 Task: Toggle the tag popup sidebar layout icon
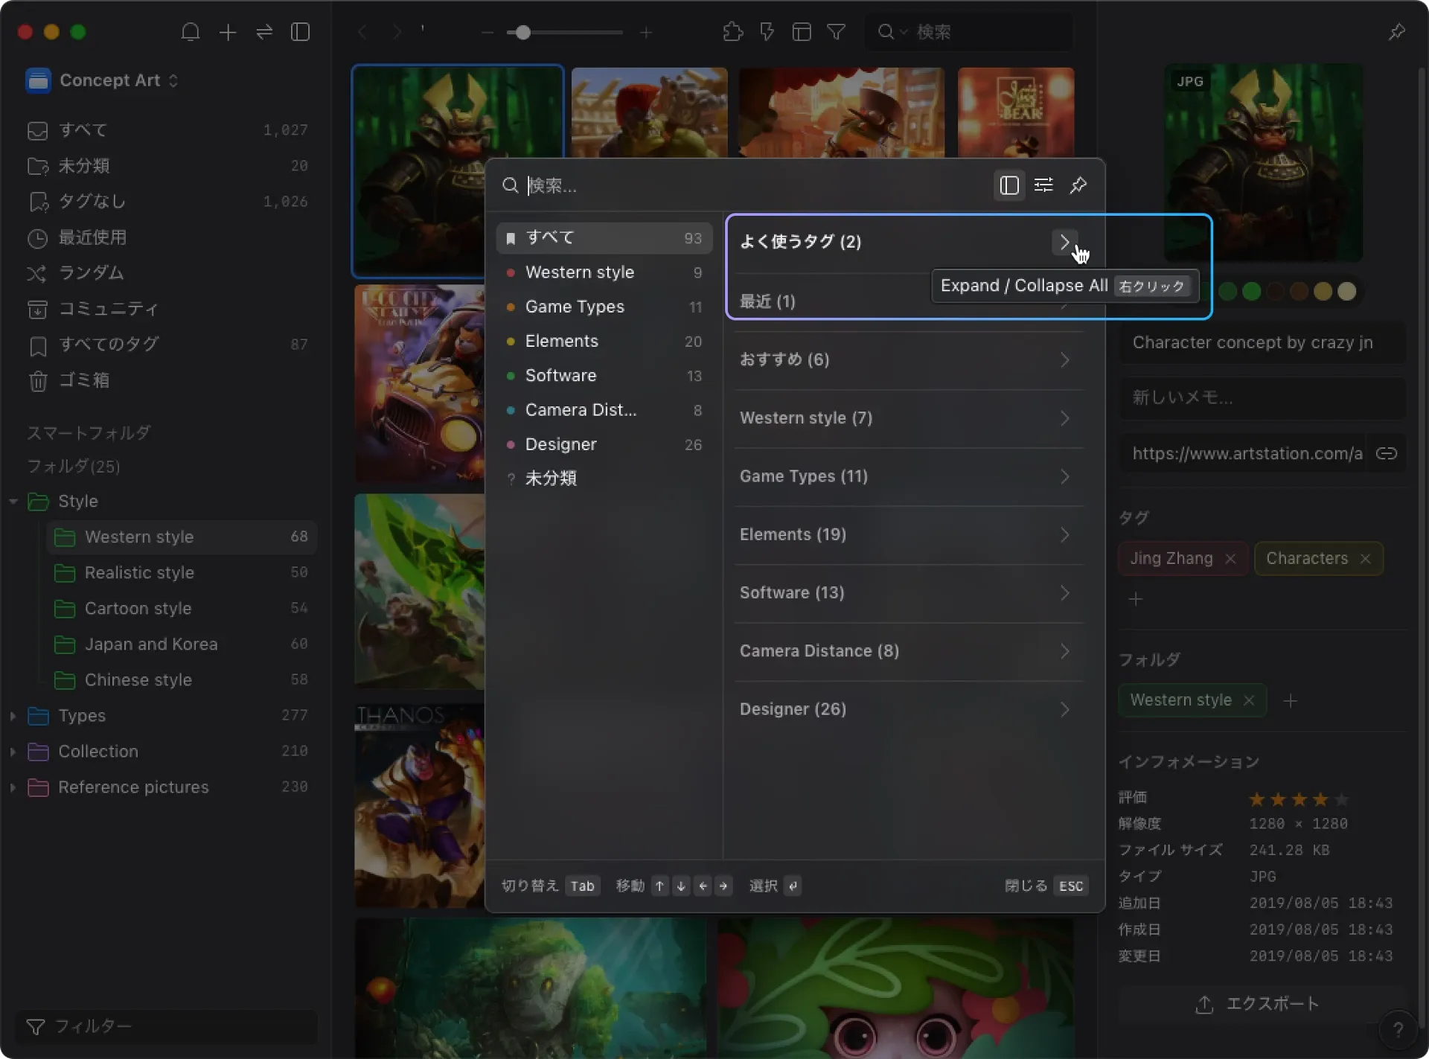1008,185
